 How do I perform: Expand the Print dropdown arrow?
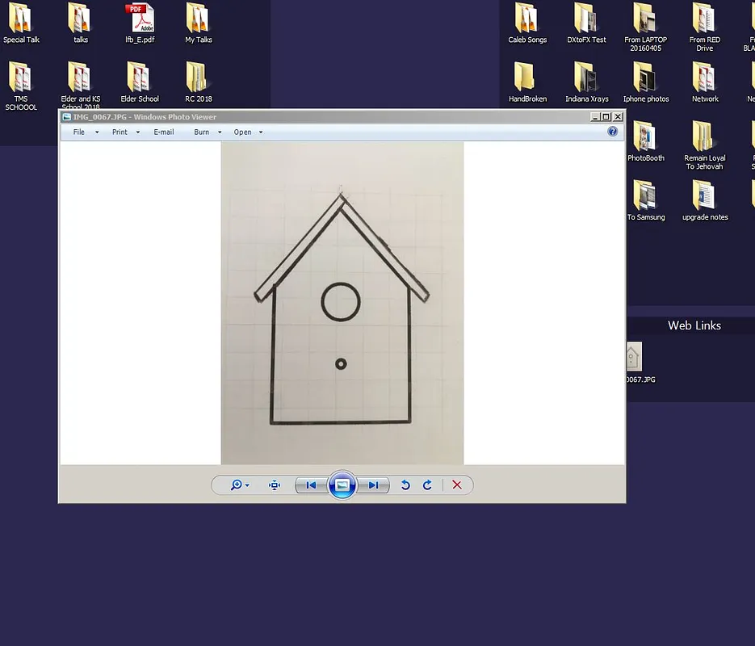click(x=138, y=132)
